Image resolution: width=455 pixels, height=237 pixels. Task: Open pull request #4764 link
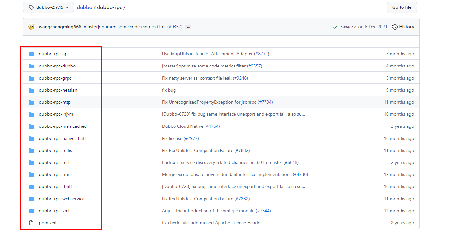(212, 126)
